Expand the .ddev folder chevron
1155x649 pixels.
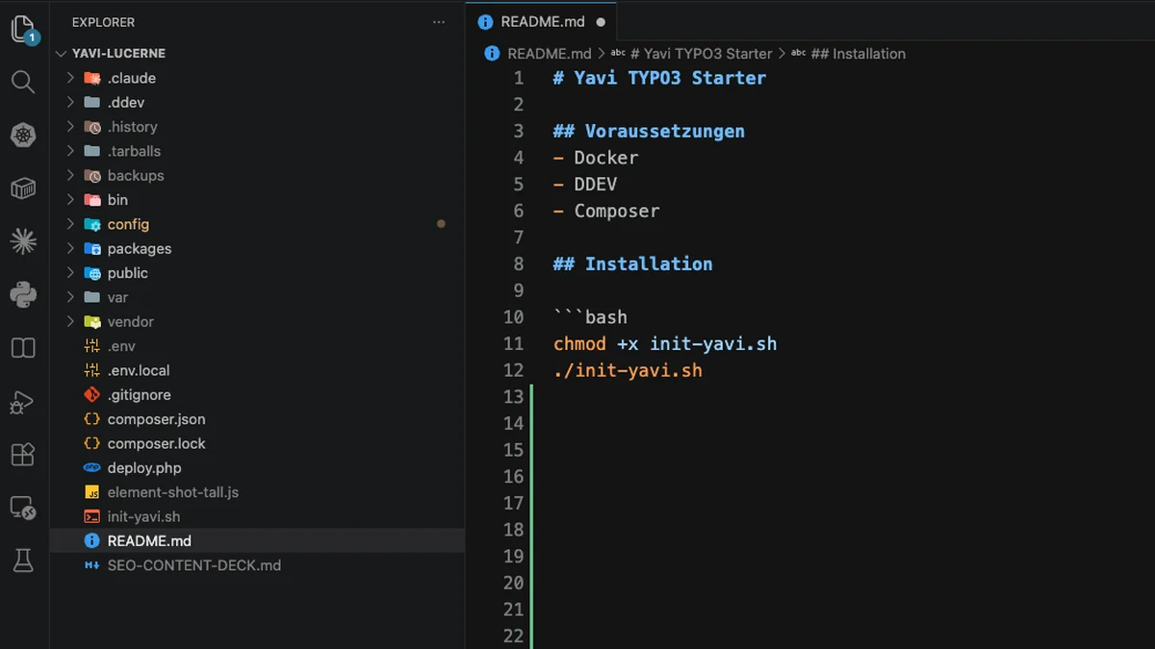click(70, 102)
